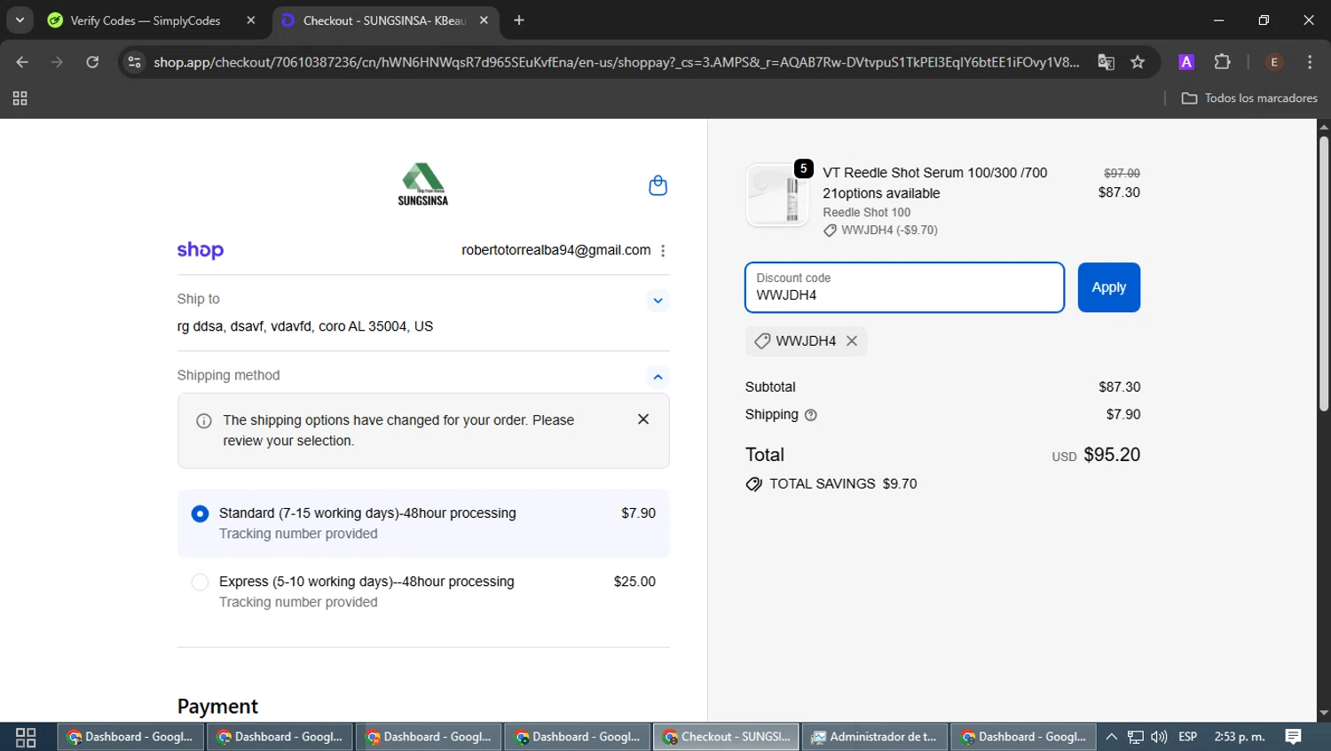Click the SUNGSINSA store logo
Image resolution: width=1331 pixels, height=751 pixels.
423,184
